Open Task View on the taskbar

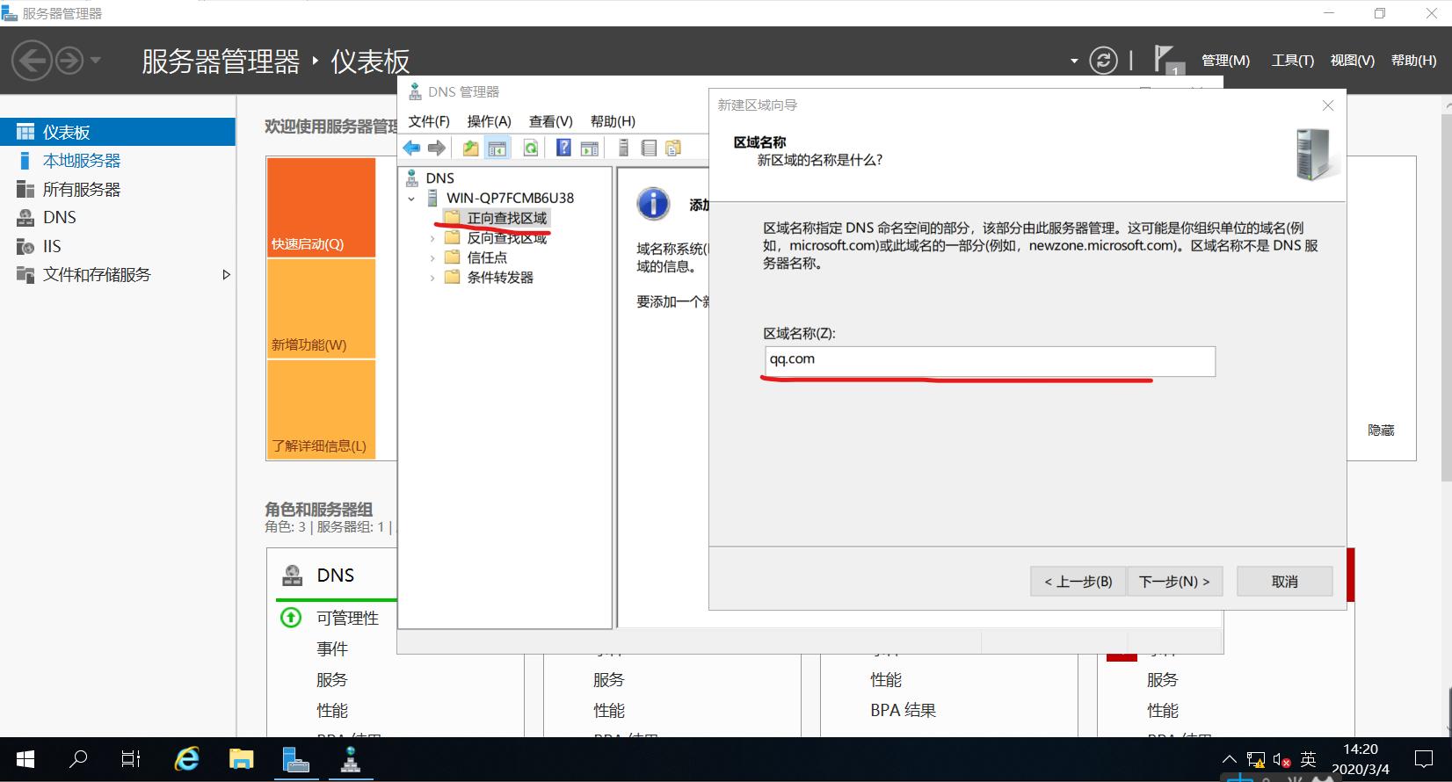tap(131, 759)
